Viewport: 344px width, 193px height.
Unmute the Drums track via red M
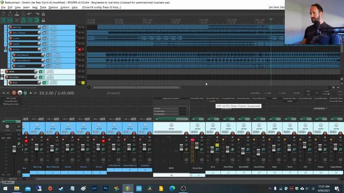coord(80,49)
